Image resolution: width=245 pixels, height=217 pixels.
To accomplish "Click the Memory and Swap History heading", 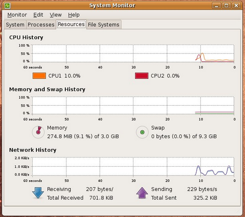I will point(47,90).
